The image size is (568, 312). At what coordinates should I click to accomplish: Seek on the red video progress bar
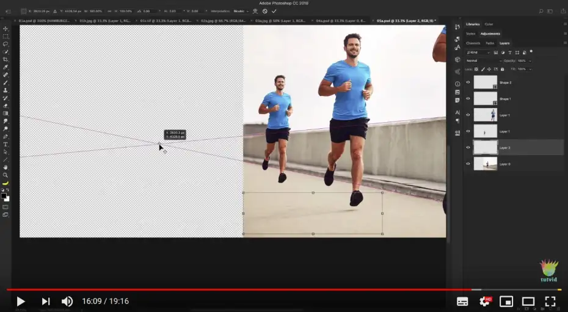click(x=239, y=289)
